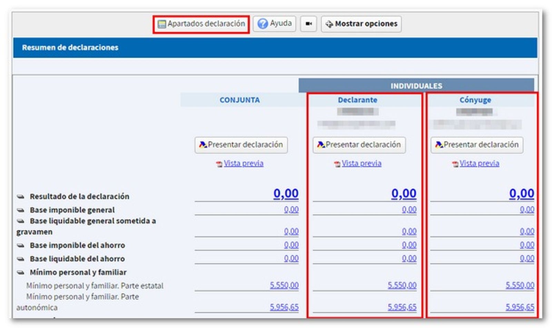Click the video camera icon button

[x=308, y=24]
